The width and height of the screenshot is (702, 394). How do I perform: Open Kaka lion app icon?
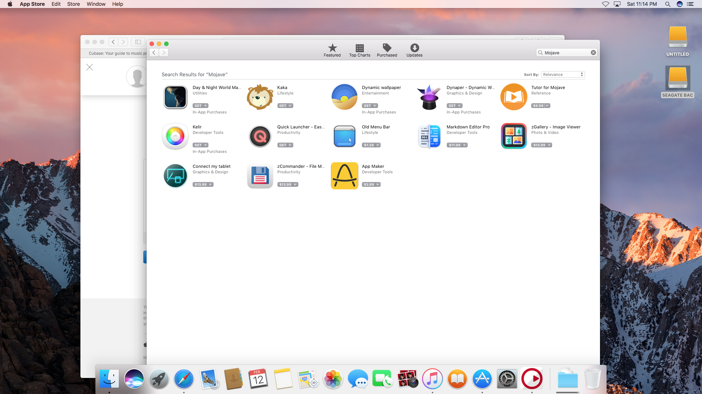coord(260,97)
